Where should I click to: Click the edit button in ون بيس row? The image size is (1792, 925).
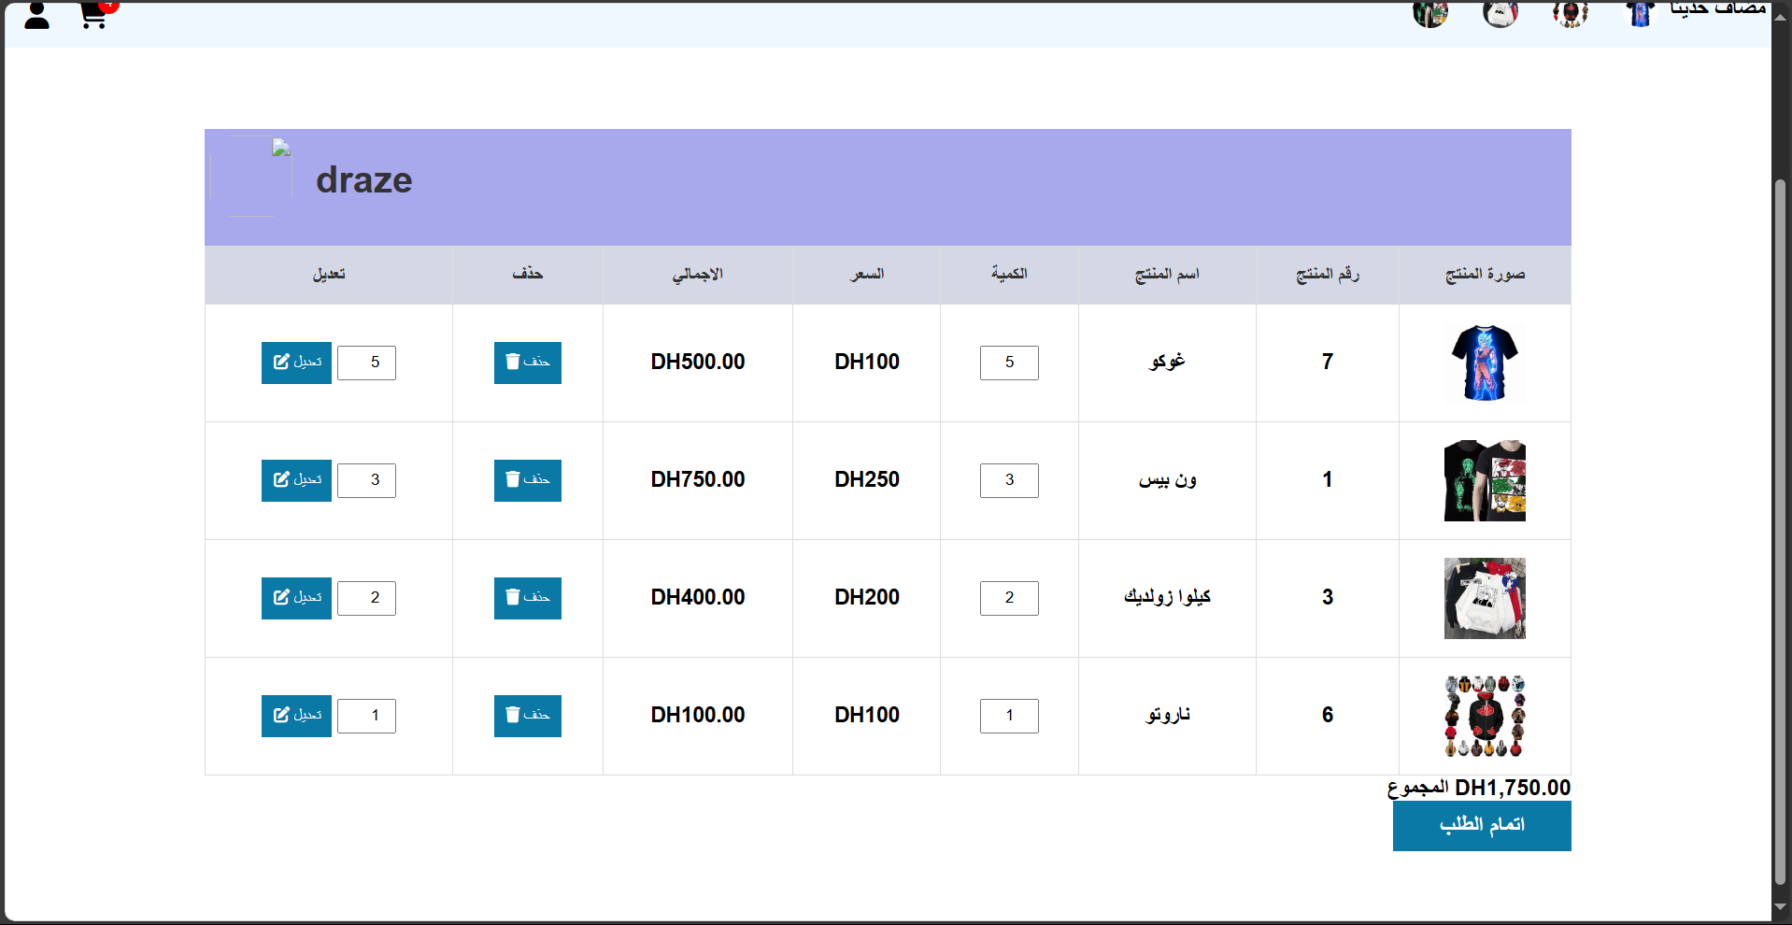tap(296, 480)
